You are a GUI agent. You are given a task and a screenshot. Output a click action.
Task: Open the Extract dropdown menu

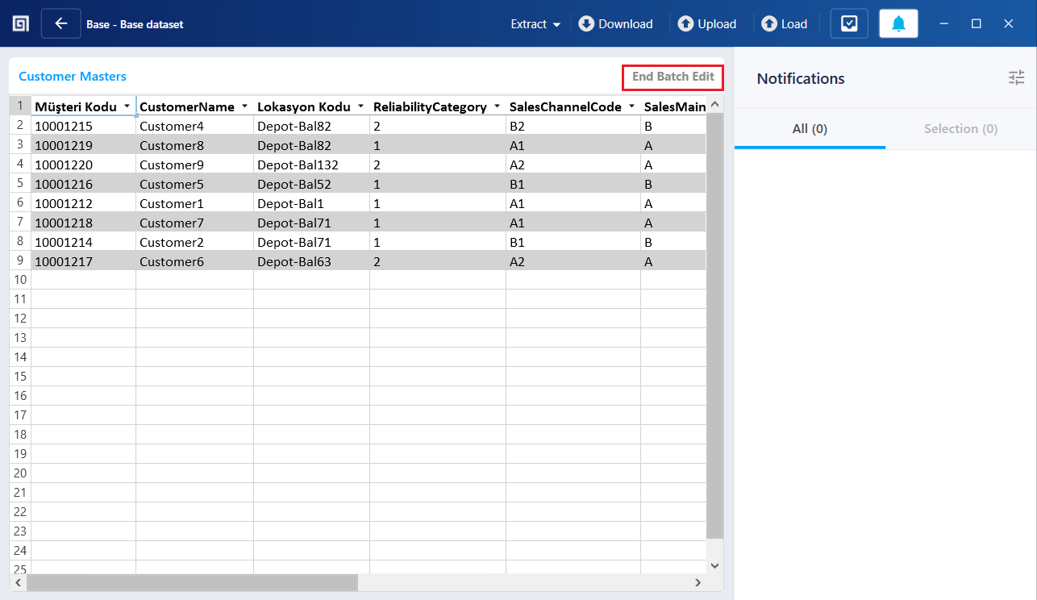[535, 23]
